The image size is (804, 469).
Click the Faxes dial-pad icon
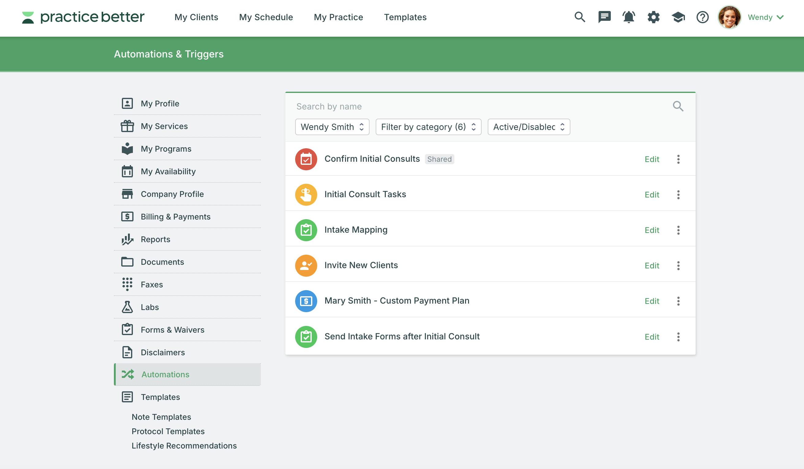127,284
